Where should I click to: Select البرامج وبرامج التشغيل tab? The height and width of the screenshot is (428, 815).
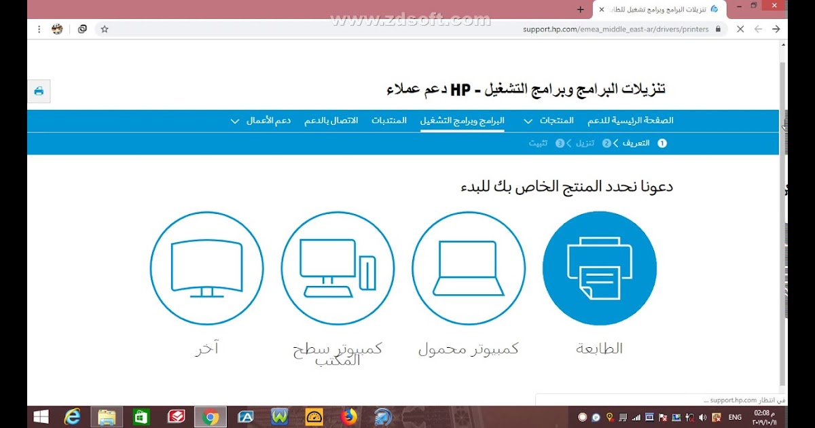463,120
